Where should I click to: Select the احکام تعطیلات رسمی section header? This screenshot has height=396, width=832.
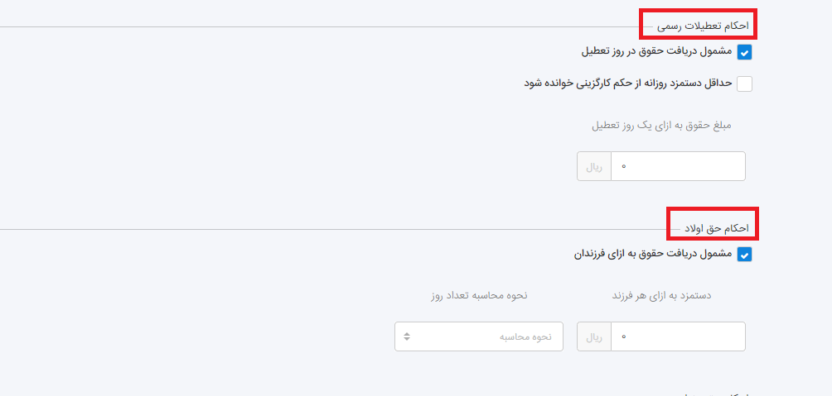click(x=703, y=26)
